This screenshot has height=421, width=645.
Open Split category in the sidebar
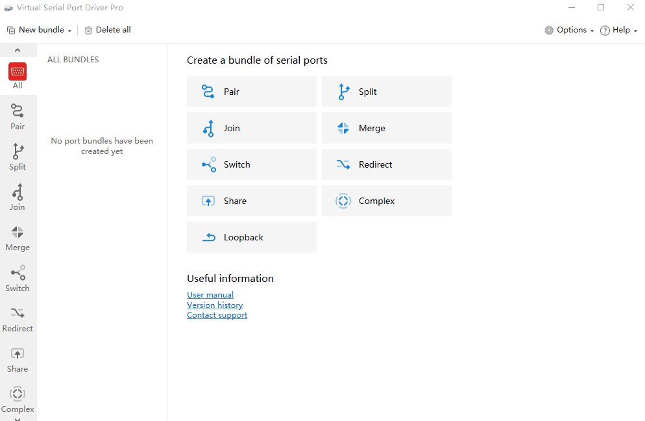pos(18,157)
